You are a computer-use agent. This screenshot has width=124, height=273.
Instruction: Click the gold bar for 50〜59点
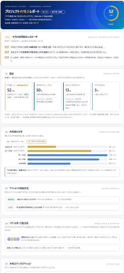point(59,151)
